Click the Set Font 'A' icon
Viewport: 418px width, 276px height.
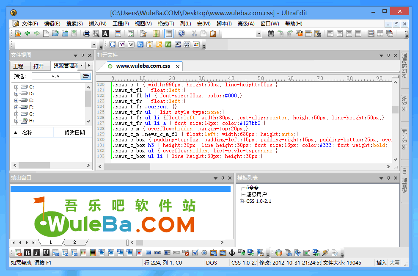pyautogui.click(x=105, y=33)
